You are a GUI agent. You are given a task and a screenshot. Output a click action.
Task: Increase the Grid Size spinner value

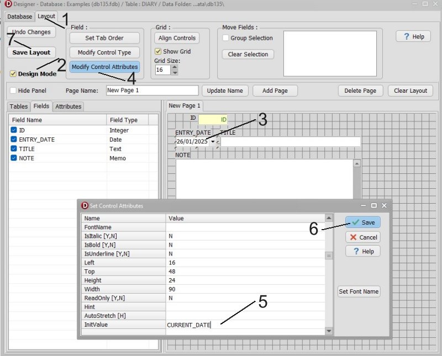(175, 67)
